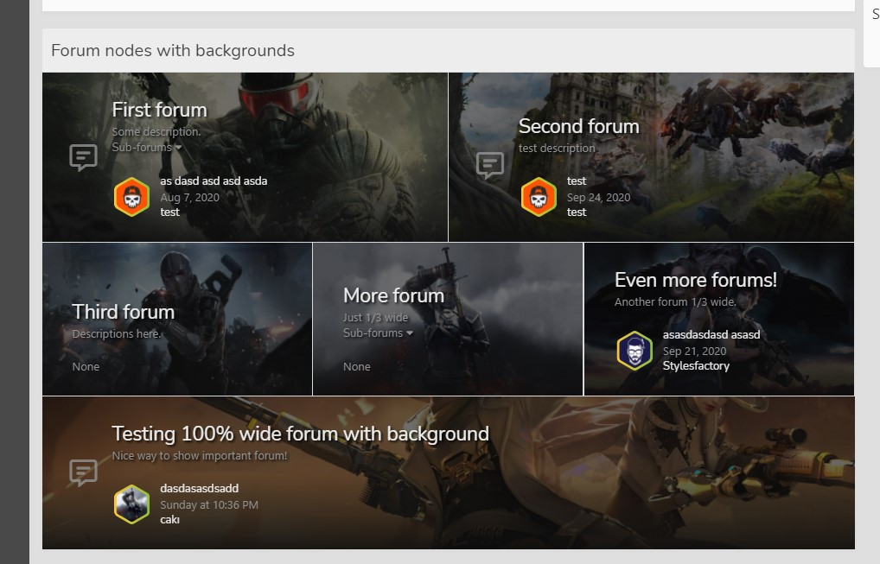Screen dimensions: 880x564
Task: Click 'None' label in More forum
Action: [x=357, y=367]
